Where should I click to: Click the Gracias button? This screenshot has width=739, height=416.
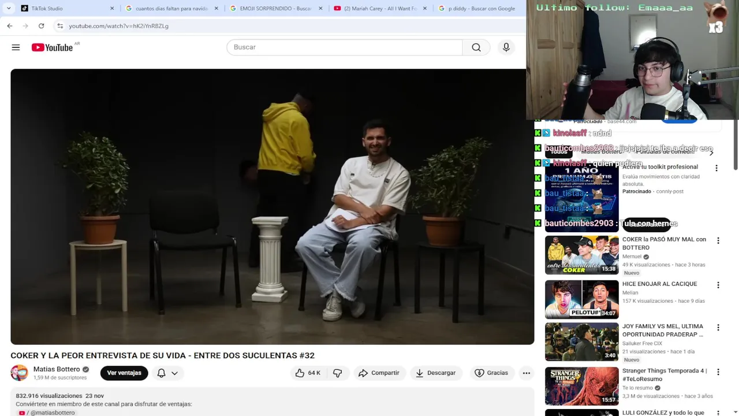491,373
